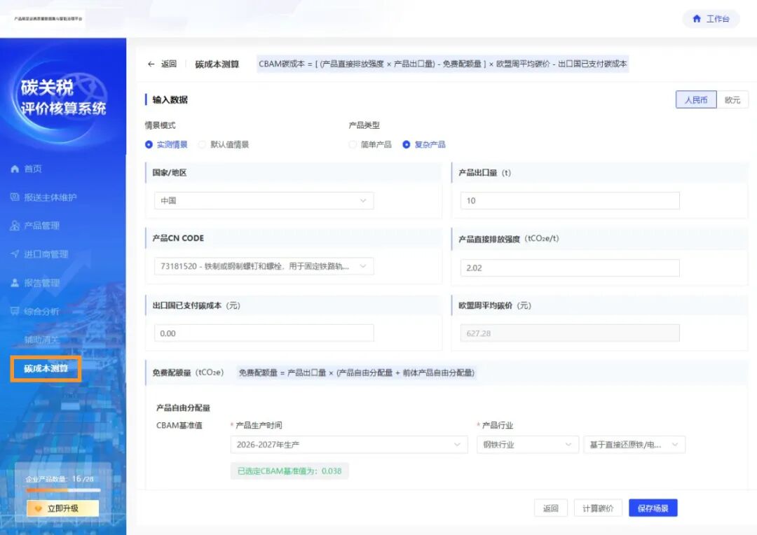Click the crown icon on 立即升级 button
This screenshot has height=535, width=757.
click(x=40, y=508)
